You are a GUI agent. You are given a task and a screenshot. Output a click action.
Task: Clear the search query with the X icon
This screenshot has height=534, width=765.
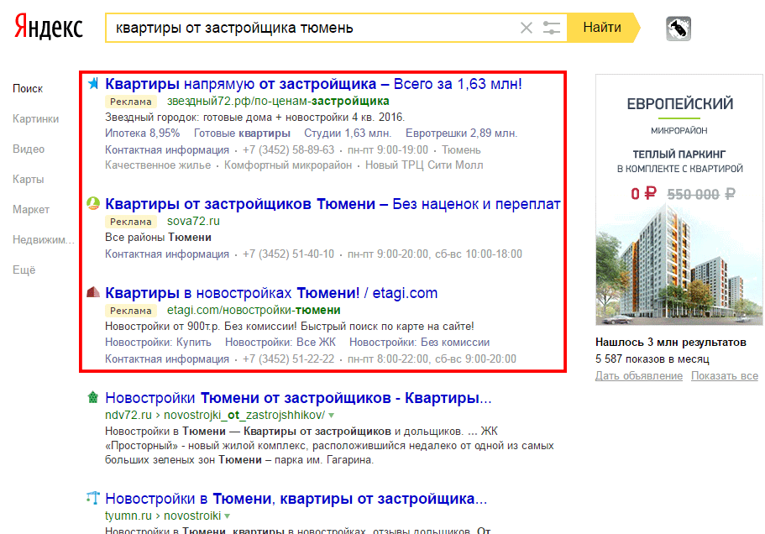point(527,28)
